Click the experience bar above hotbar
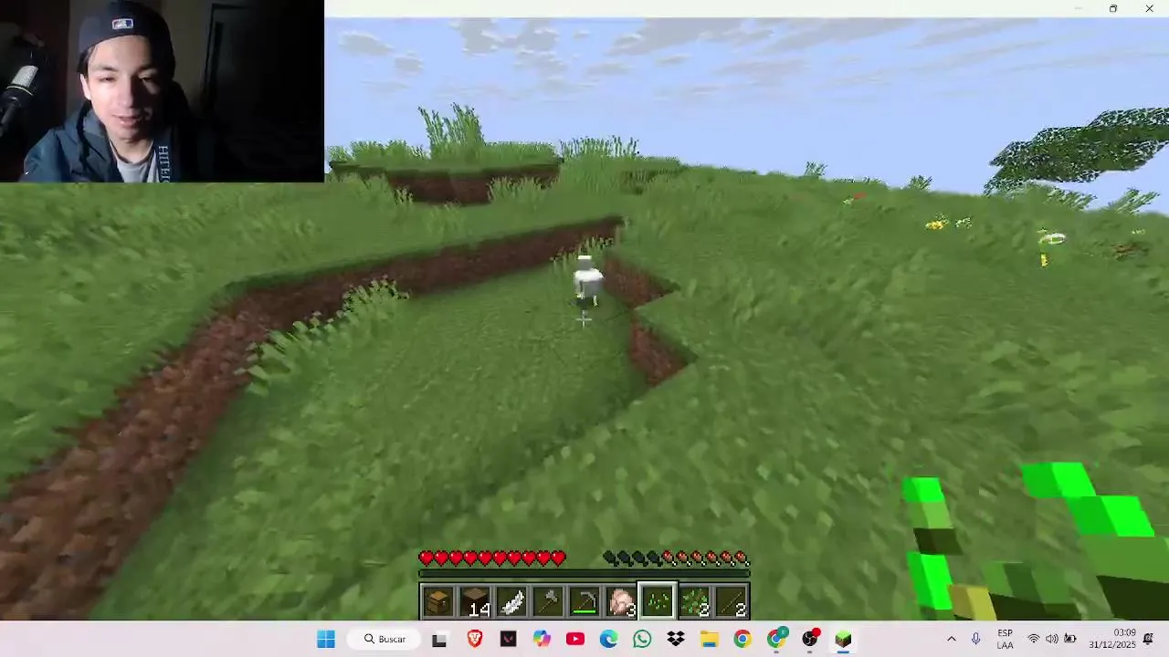This screenshot has height=657, width=1169. 584,574
